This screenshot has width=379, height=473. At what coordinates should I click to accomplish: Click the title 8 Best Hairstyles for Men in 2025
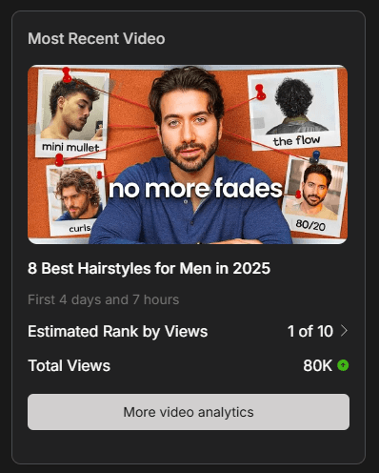149,268
